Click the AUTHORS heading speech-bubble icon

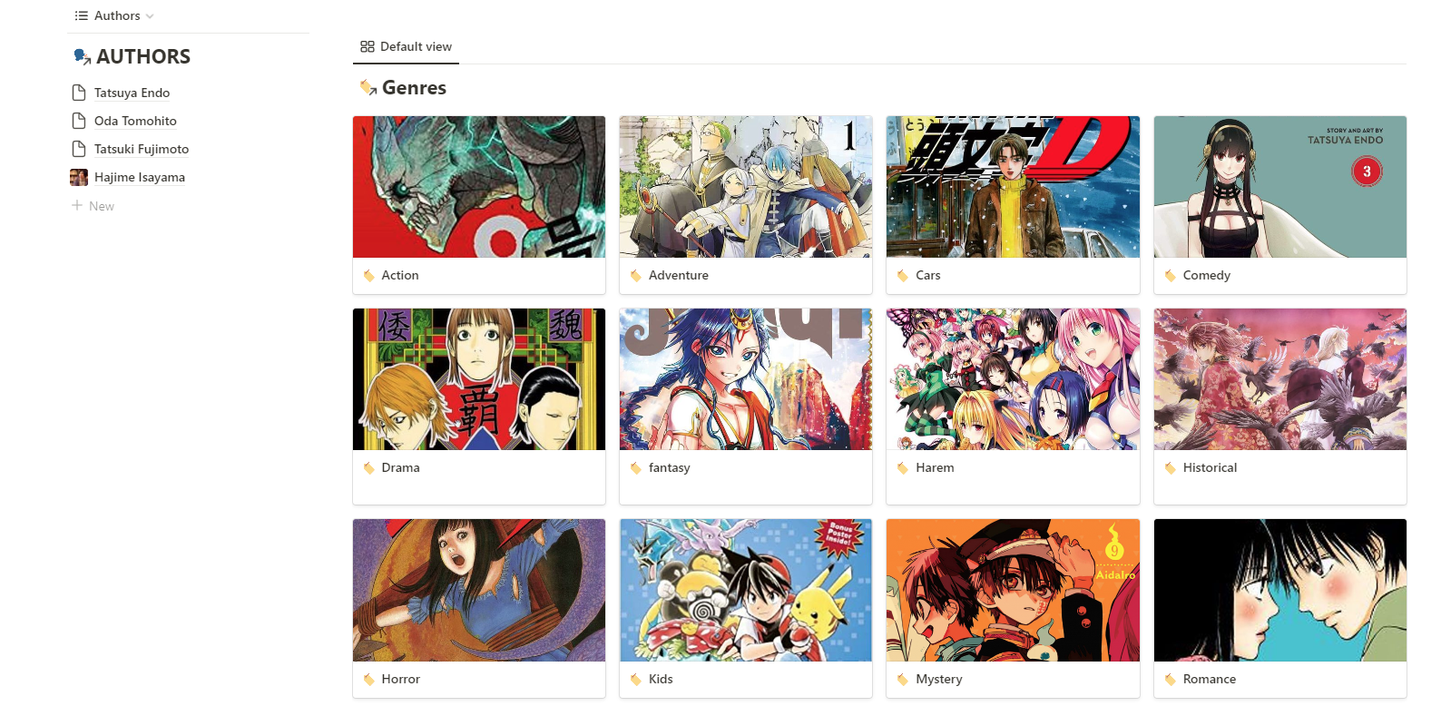click(x=82, y=57)
